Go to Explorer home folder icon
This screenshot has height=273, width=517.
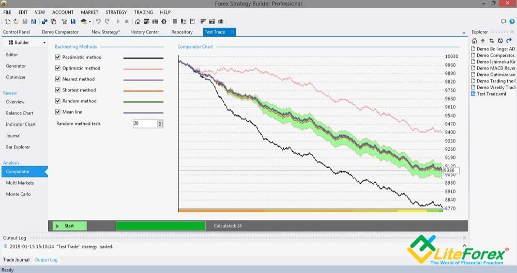(474, 41)
